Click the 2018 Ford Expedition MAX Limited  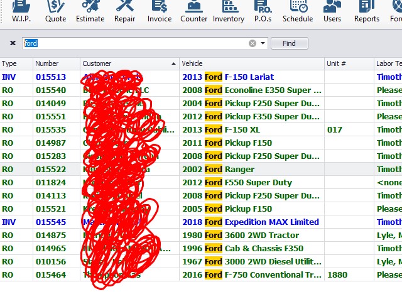(251, 222)
